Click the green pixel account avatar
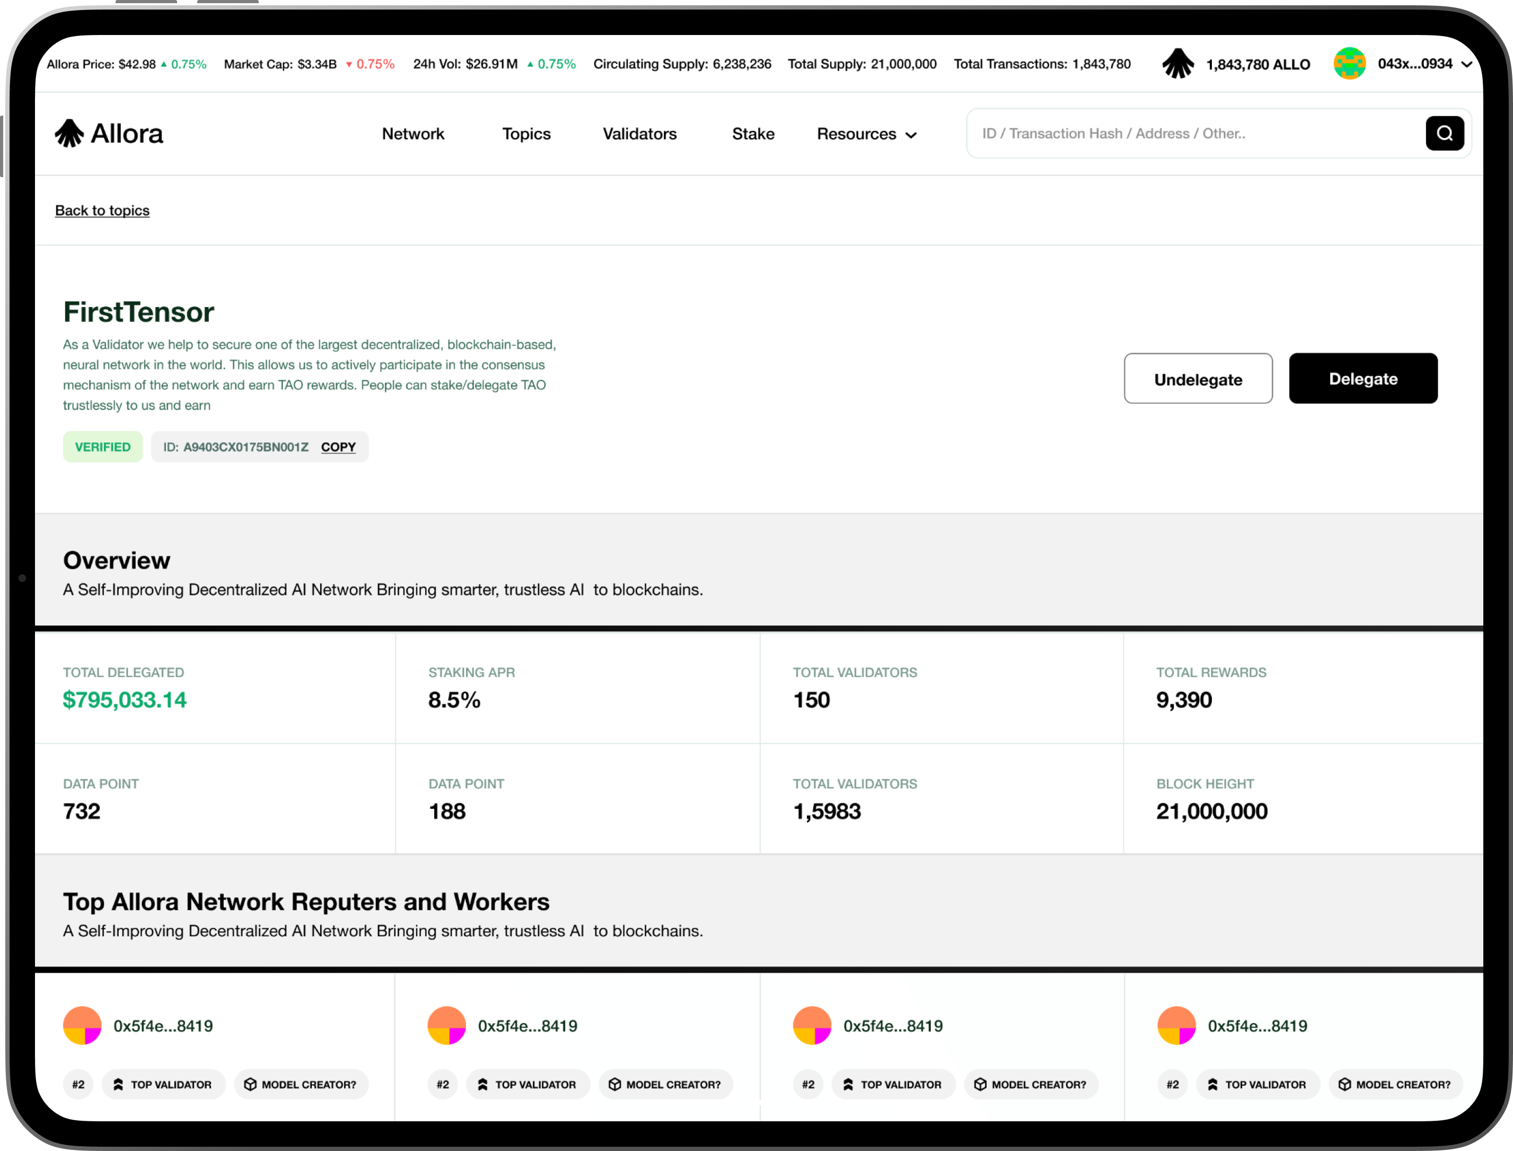 [x=1349, y=64]
